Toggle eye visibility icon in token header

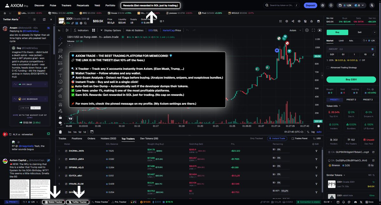(x=299, y=21)
